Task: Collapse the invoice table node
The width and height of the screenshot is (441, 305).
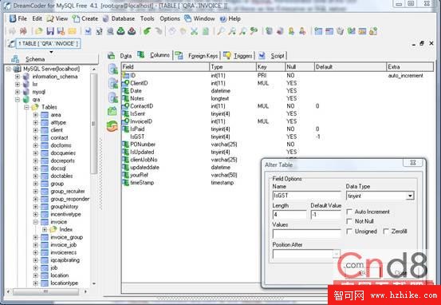Action: (35, 222)
